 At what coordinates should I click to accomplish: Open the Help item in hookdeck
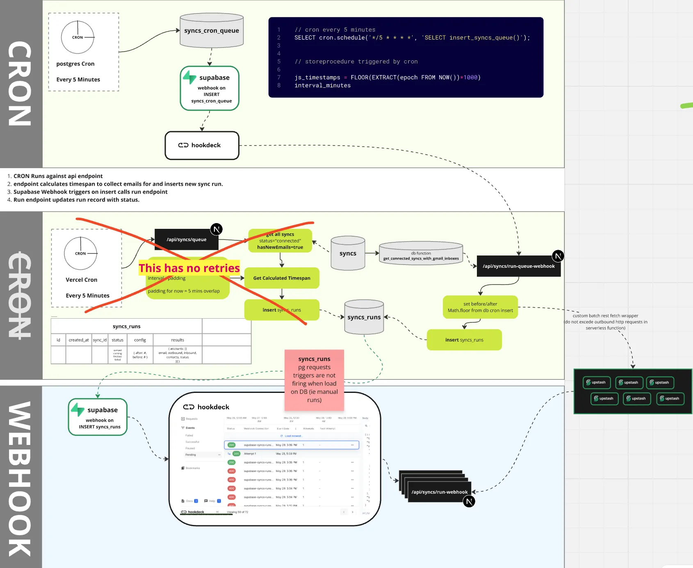point(212,501)
